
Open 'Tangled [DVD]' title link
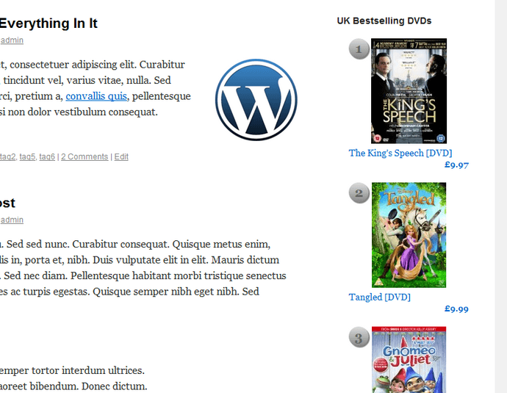(x=380, y=297)
